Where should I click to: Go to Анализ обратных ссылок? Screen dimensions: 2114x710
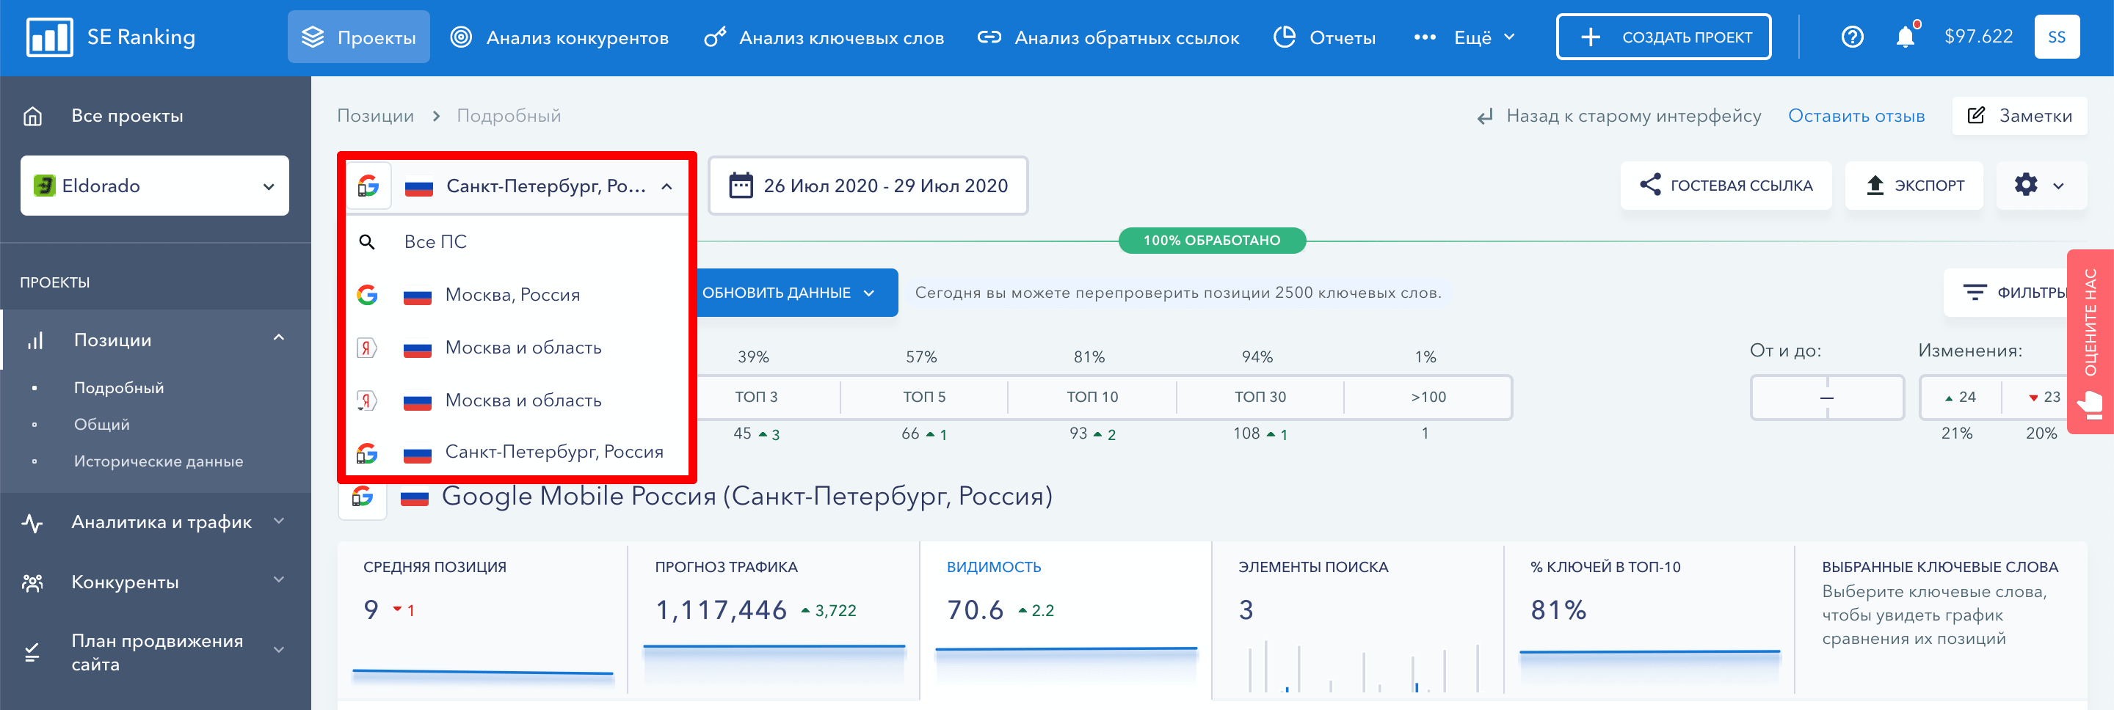tap(1108, 37)
